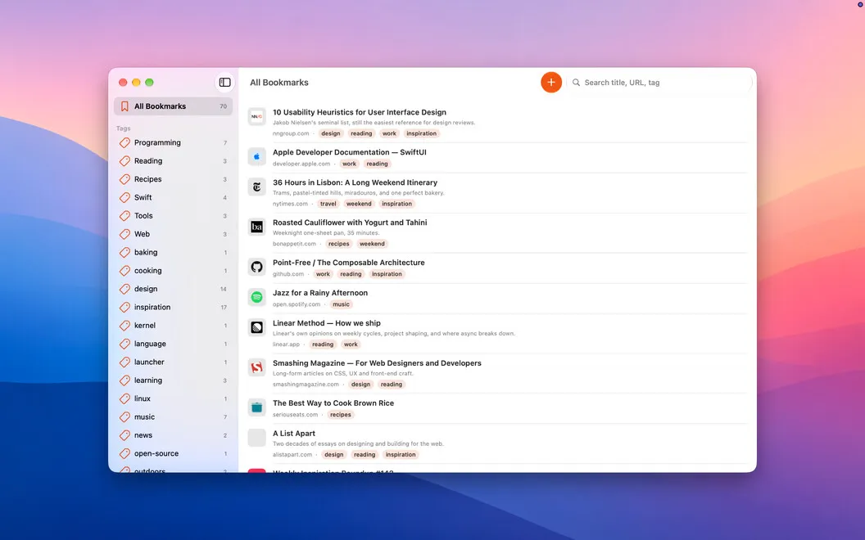865x540 pixels.
Task: Show bookmarks tagged learning
Action: (173, 380)
